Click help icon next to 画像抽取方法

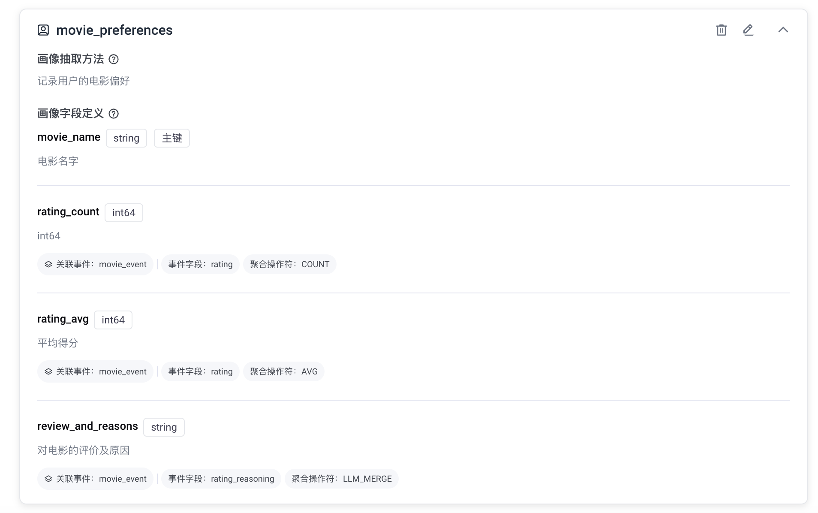pos(114,59)
